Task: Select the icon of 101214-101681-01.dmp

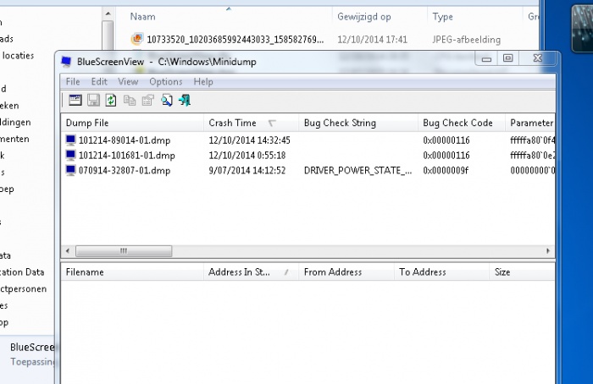Action: [x=70, y=155]
